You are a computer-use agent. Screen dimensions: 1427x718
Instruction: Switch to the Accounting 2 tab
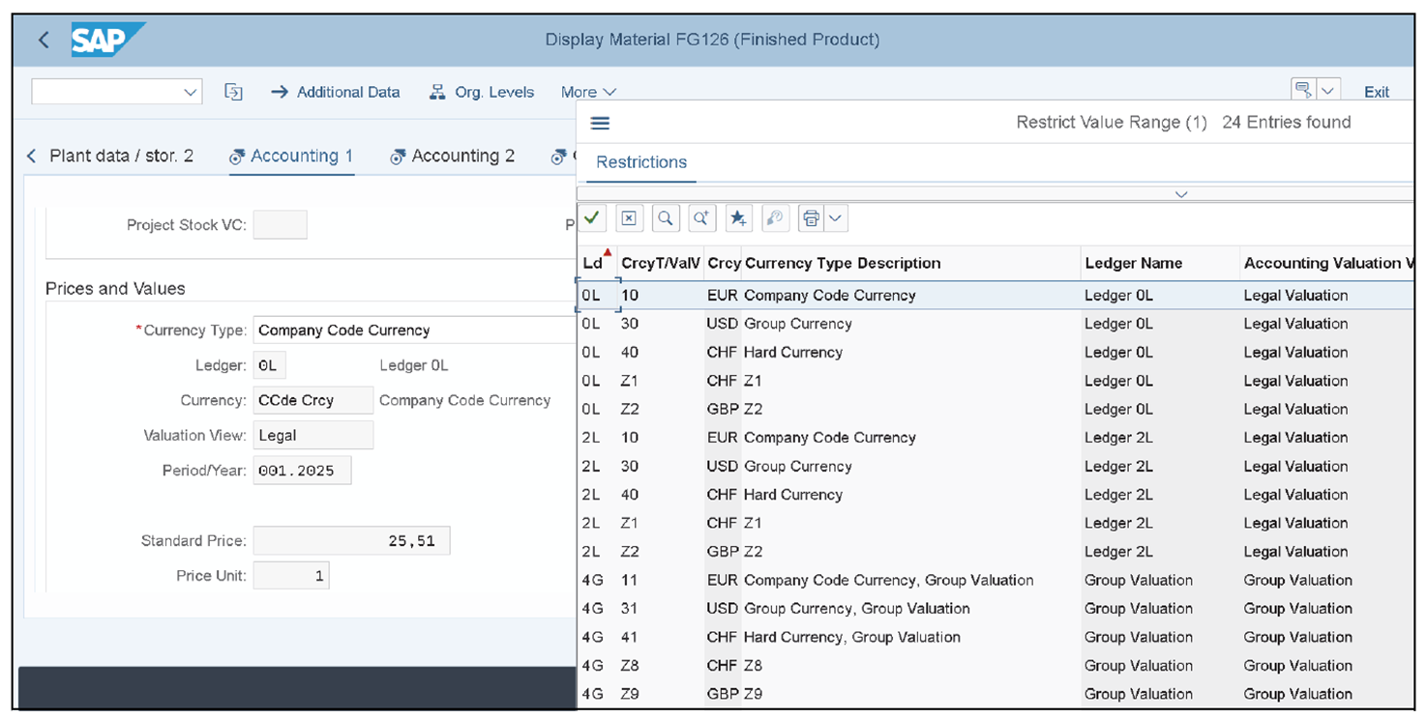(462, 156)
